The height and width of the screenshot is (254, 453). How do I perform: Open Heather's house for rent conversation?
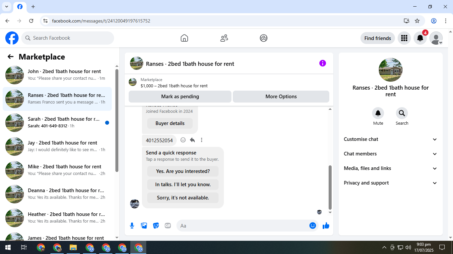(x=57, y=218)
